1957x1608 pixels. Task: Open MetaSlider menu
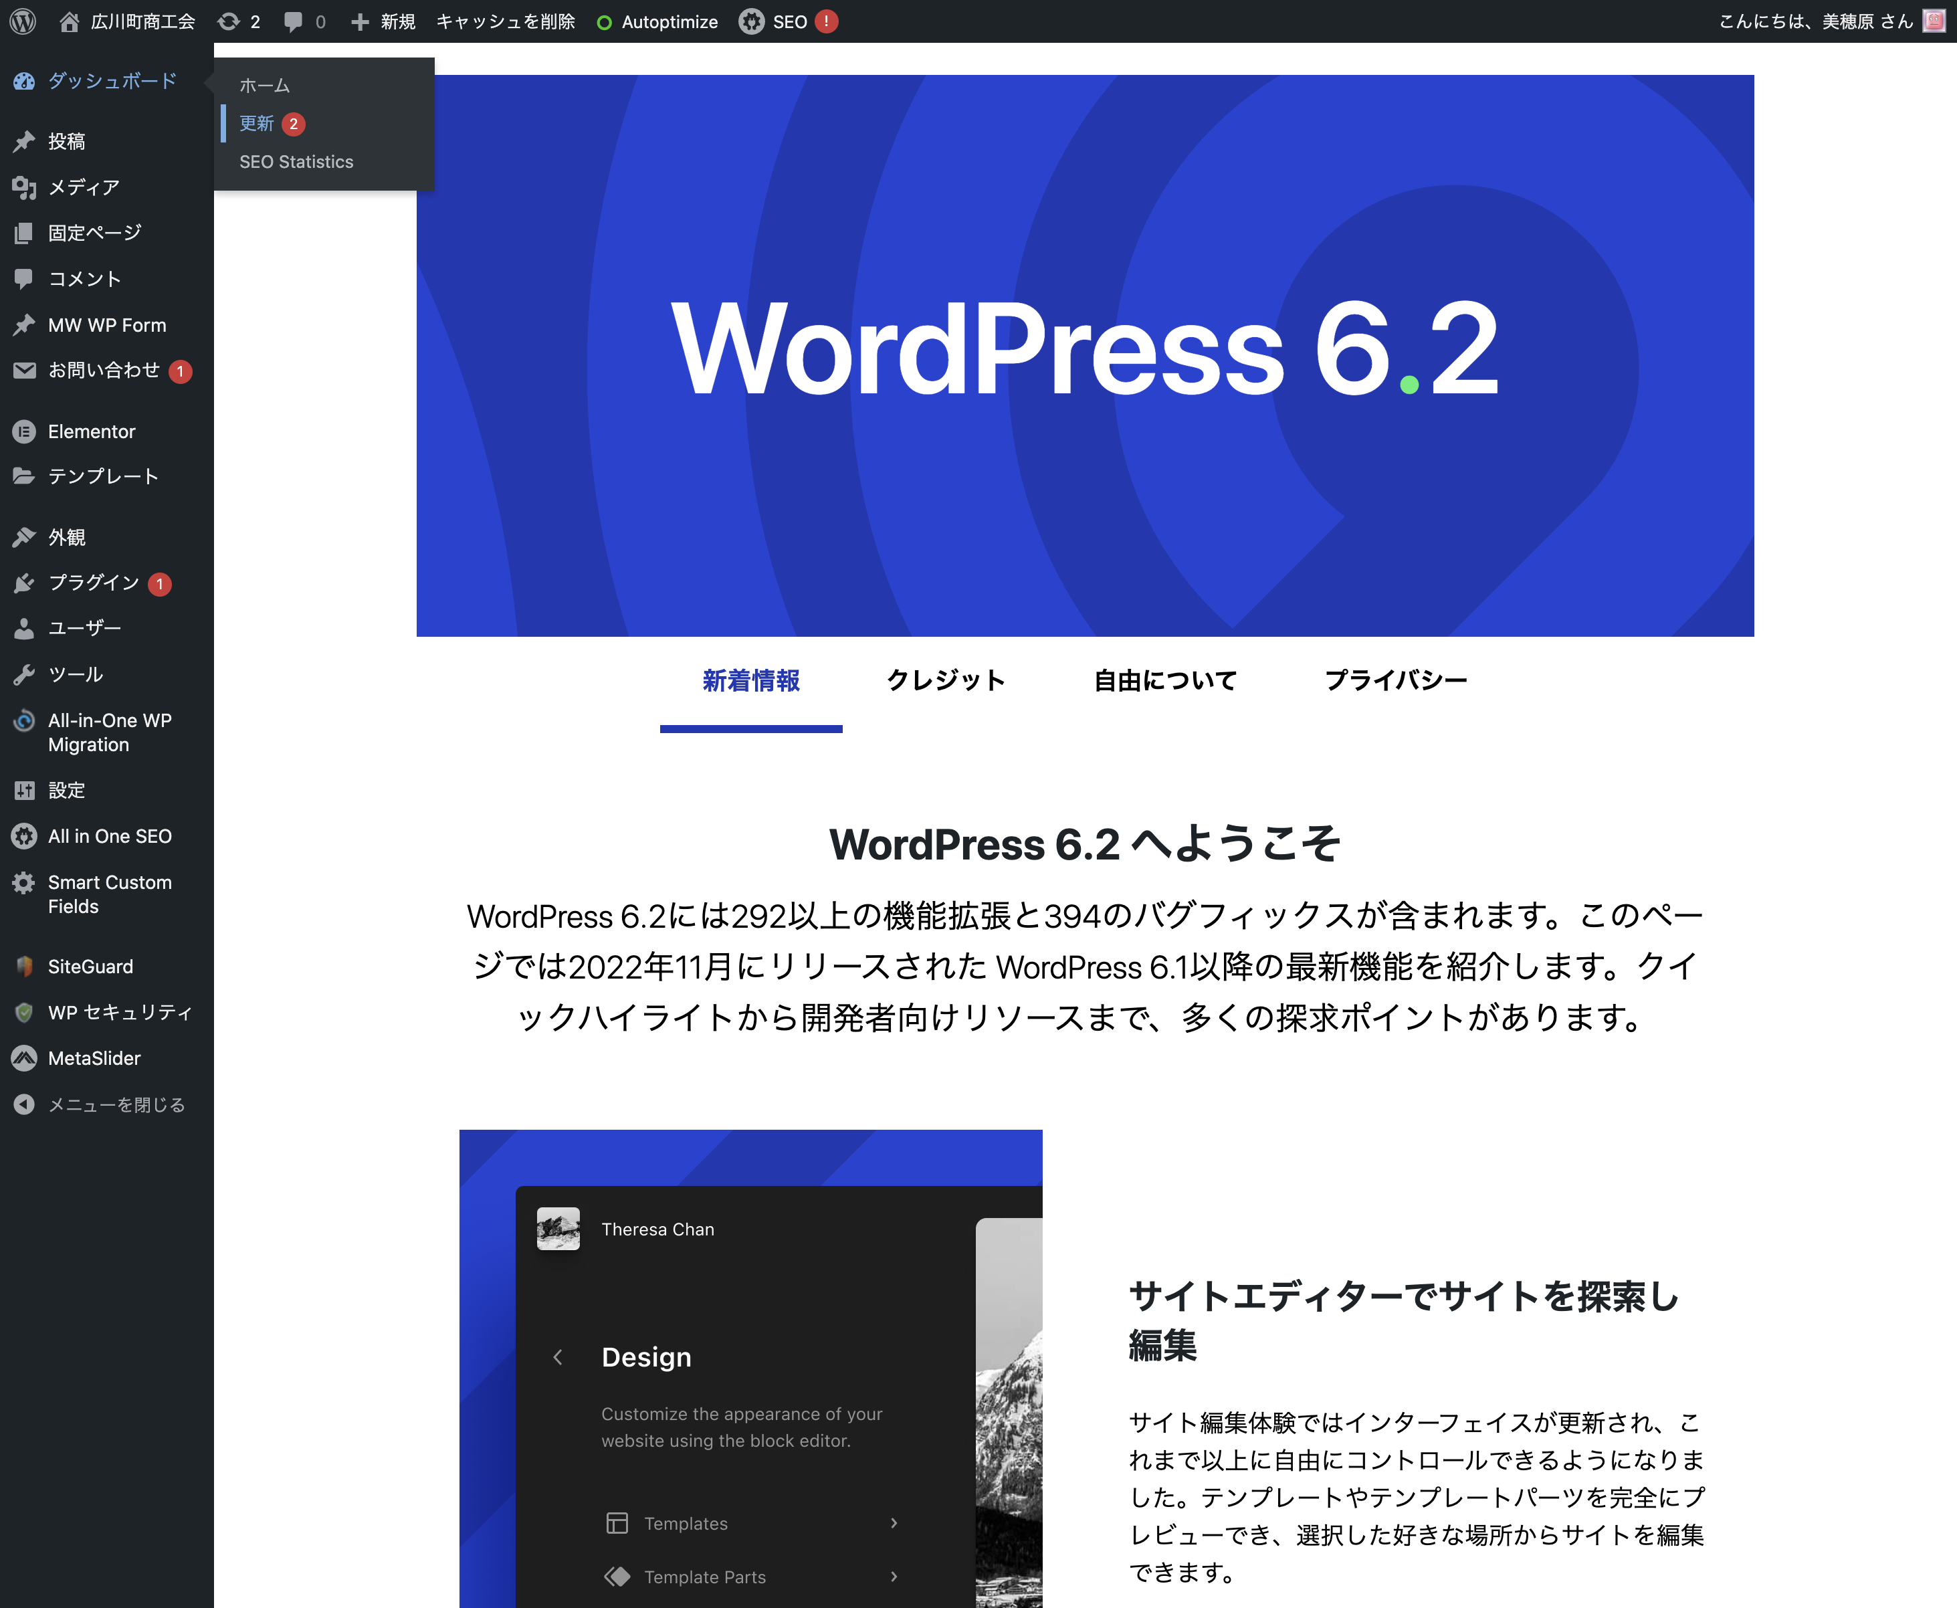[x=106, y=1058]
